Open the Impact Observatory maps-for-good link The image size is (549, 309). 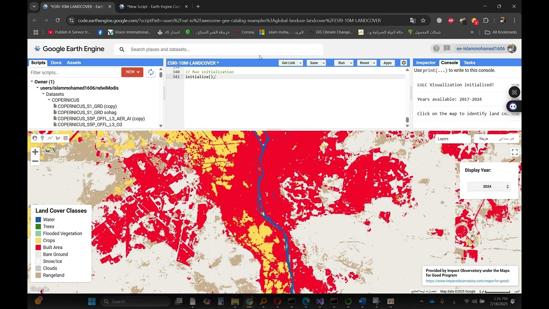click(468, 281)
